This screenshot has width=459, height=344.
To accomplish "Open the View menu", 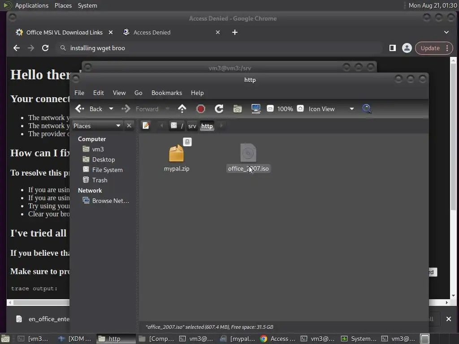I will pyautogui.click(x=119, y=93).
